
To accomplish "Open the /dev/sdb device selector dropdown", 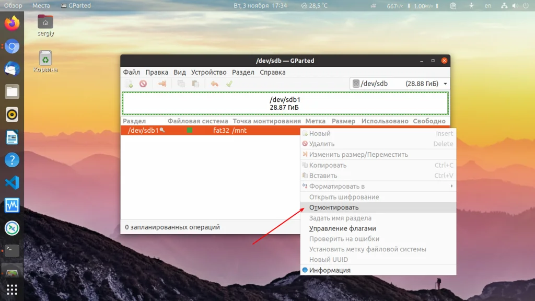I will 400,84.
